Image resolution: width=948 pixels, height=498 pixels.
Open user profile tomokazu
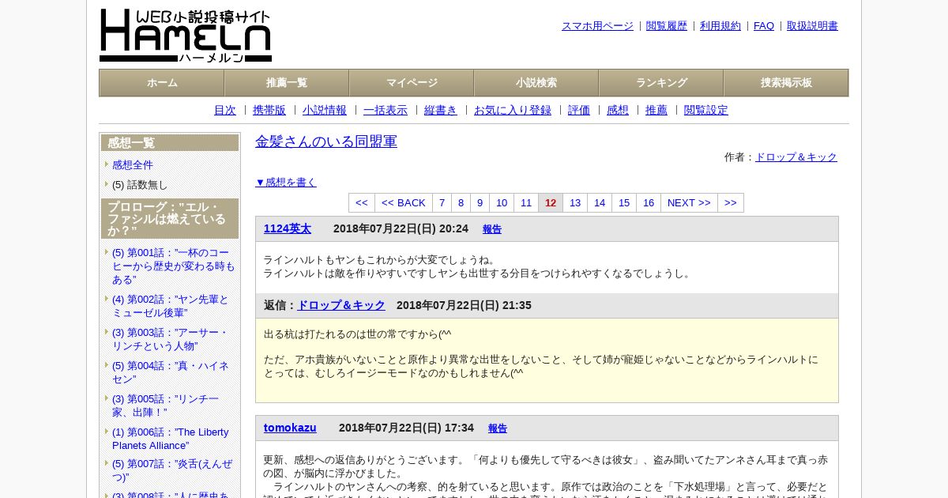tap(290, 428)
